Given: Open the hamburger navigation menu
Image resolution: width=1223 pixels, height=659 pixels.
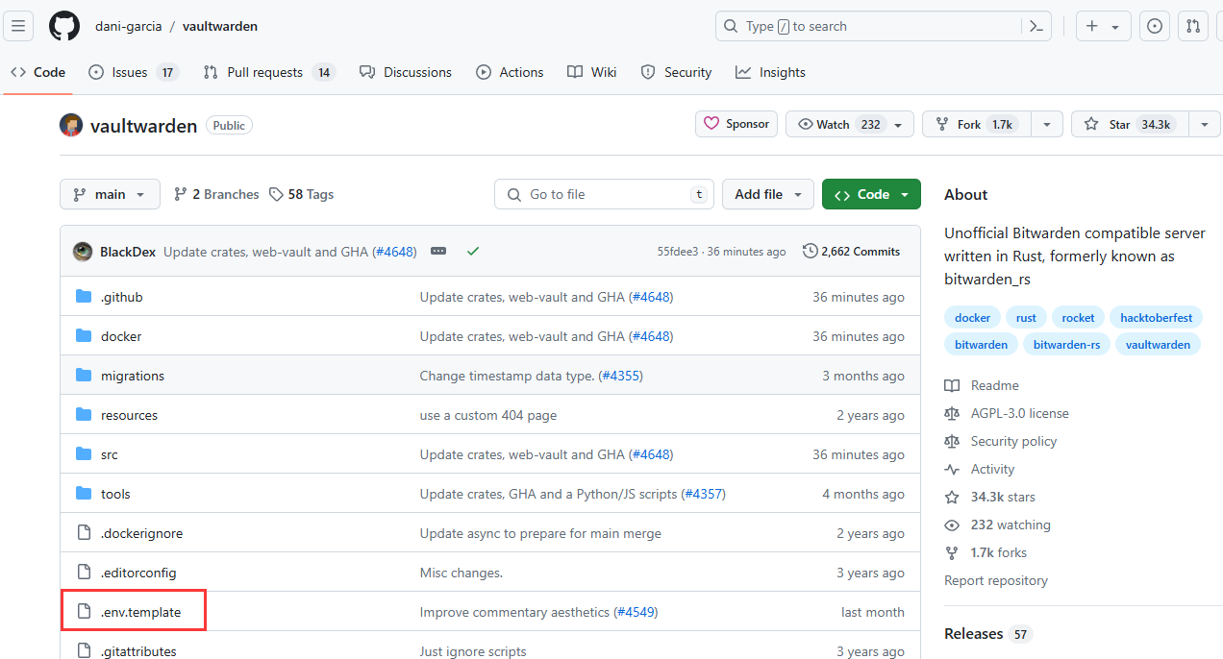Looking at the screenshot, I should [19, 26].
